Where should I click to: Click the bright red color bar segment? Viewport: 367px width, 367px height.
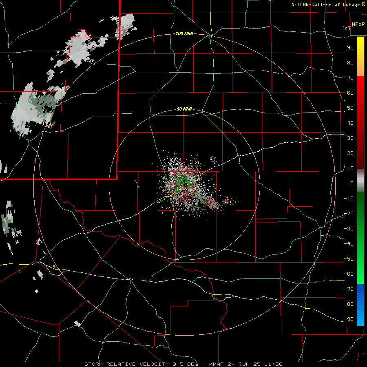pyautogui.click(x=360, y=86)
